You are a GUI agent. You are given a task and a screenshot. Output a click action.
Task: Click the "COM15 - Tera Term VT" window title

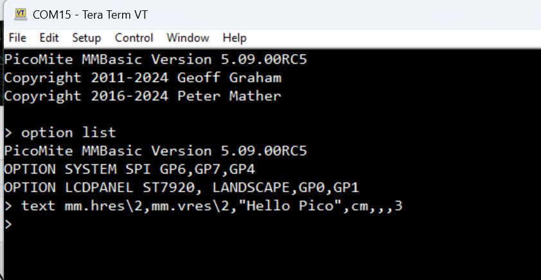90,14
